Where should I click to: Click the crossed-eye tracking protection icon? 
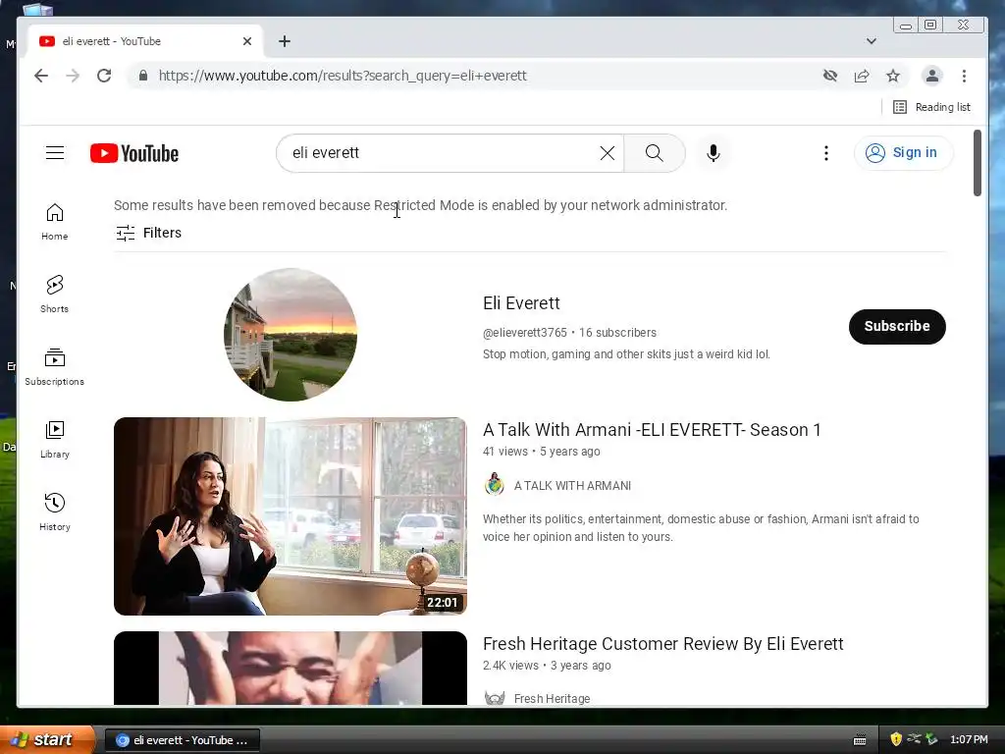(830, 76)
